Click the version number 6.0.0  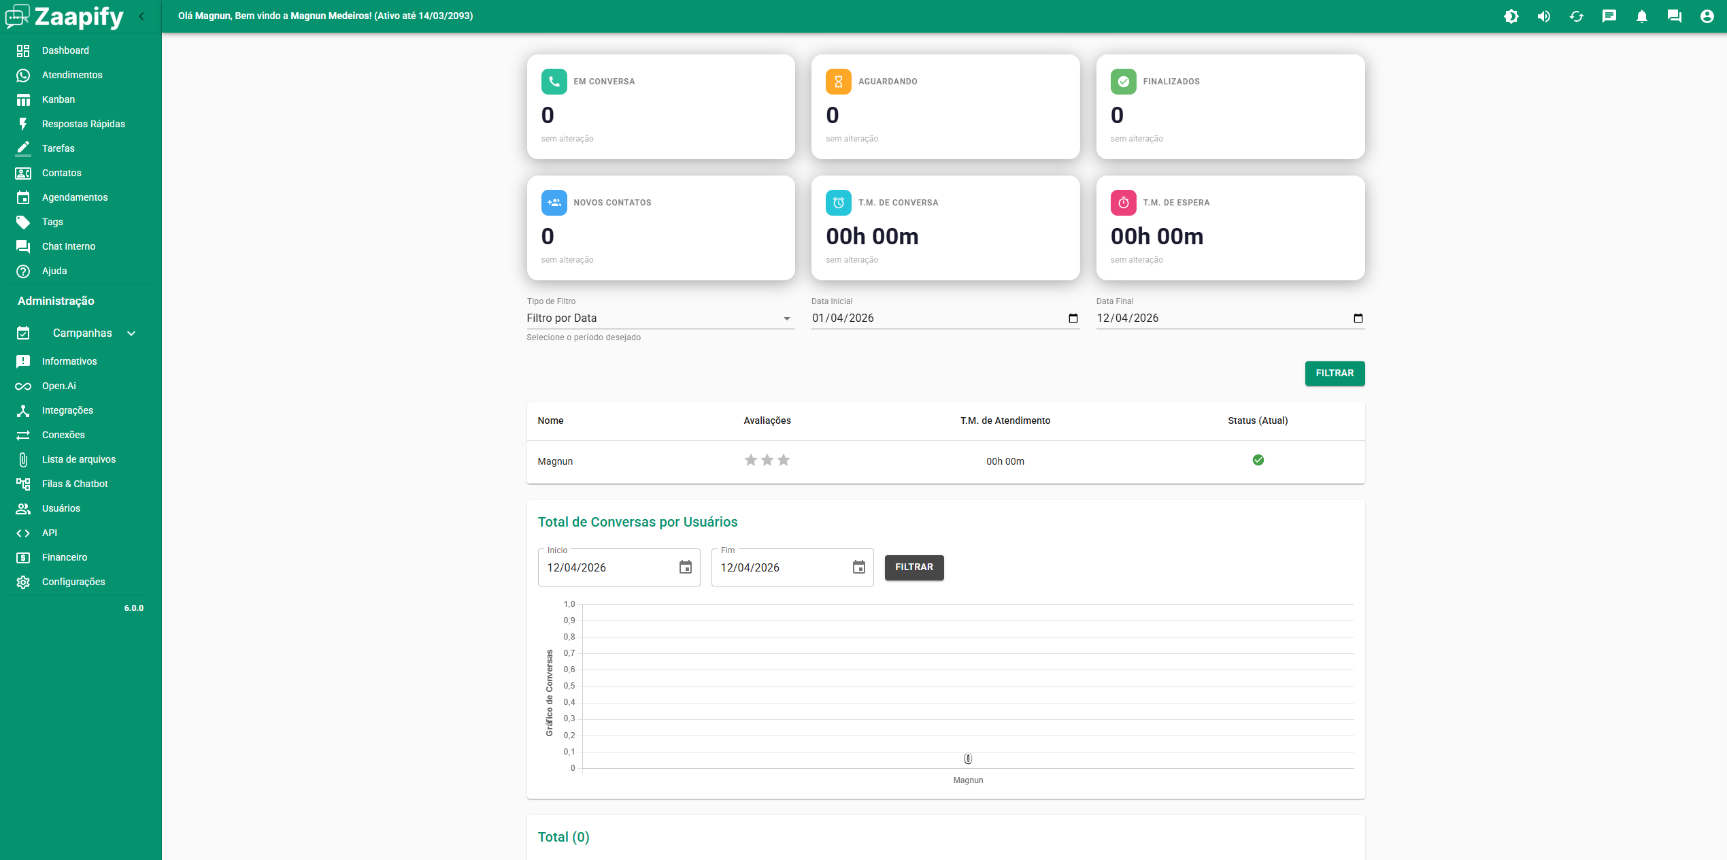click(x=134, y=608)
